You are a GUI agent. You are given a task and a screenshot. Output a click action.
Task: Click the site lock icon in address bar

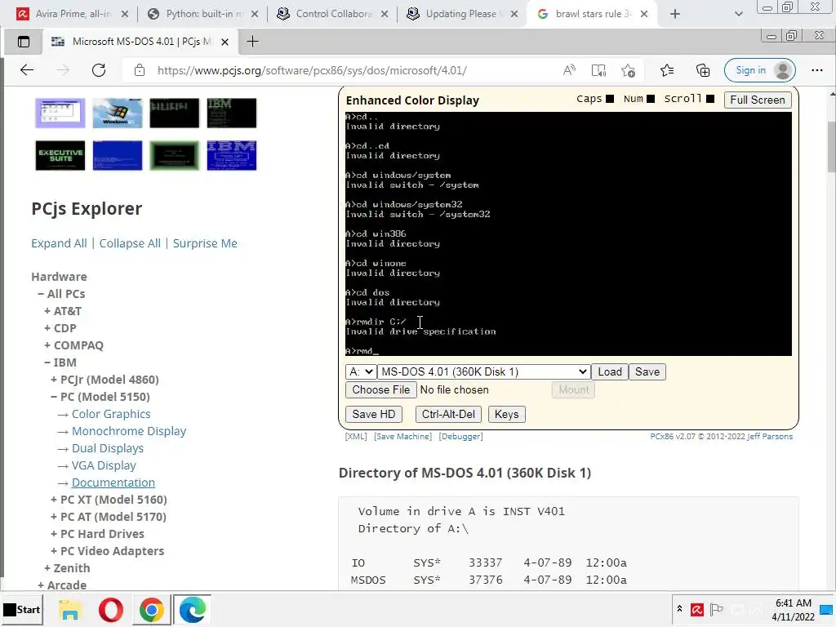[139, 70]
